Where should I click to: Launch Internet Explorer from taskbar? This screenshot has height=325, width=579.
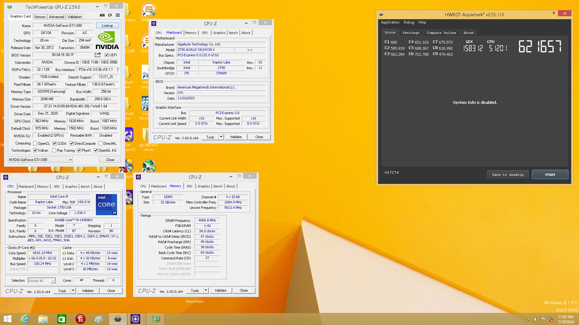coord(24,319)
